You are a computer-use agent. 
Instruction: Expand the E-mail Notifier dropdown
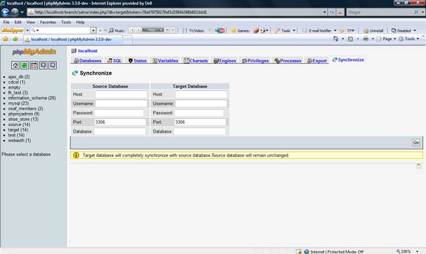pyautogui.click(x=335, y=31)
